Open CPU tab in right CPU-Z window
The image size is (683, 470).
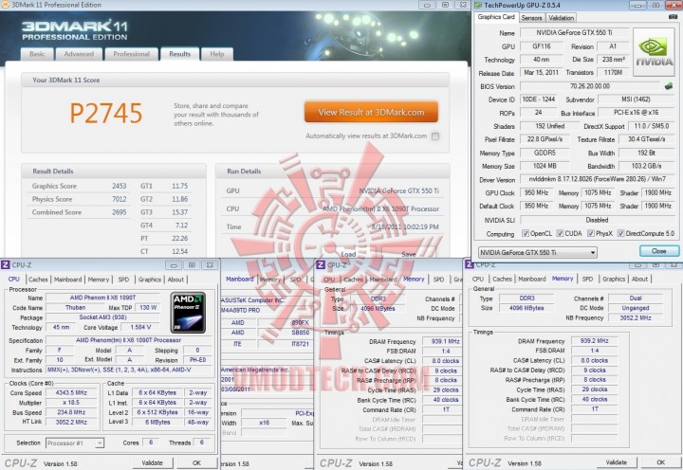[x=478, y=279]
